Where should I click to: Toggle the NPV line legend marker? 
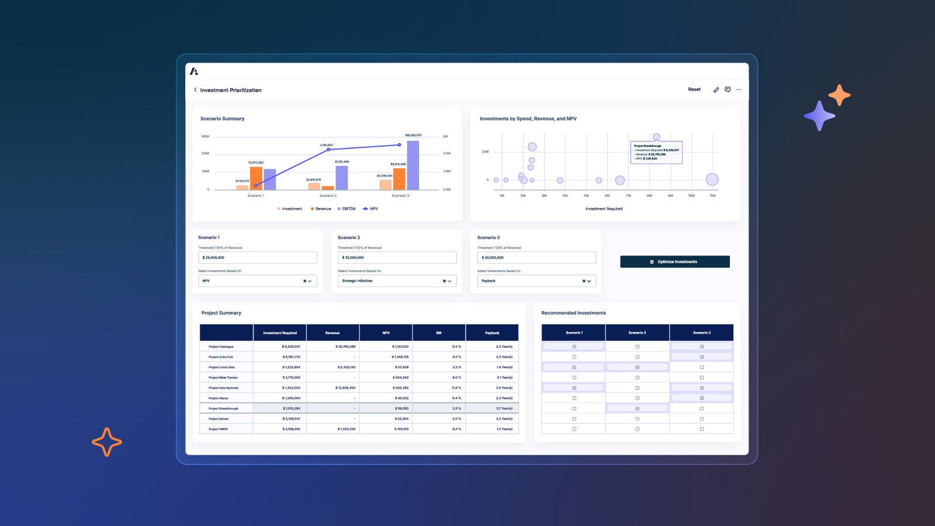(365, 209)
